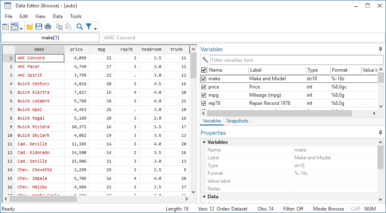Image resolution: width=386 pixels, height=213 pixels.
Task: Select the trunk column header
Action: click(x=177, y=49)
